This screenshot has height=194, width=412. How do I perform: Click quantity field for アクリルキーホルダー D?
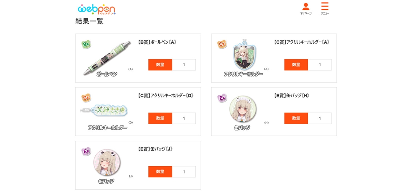[x=184, y=118]
